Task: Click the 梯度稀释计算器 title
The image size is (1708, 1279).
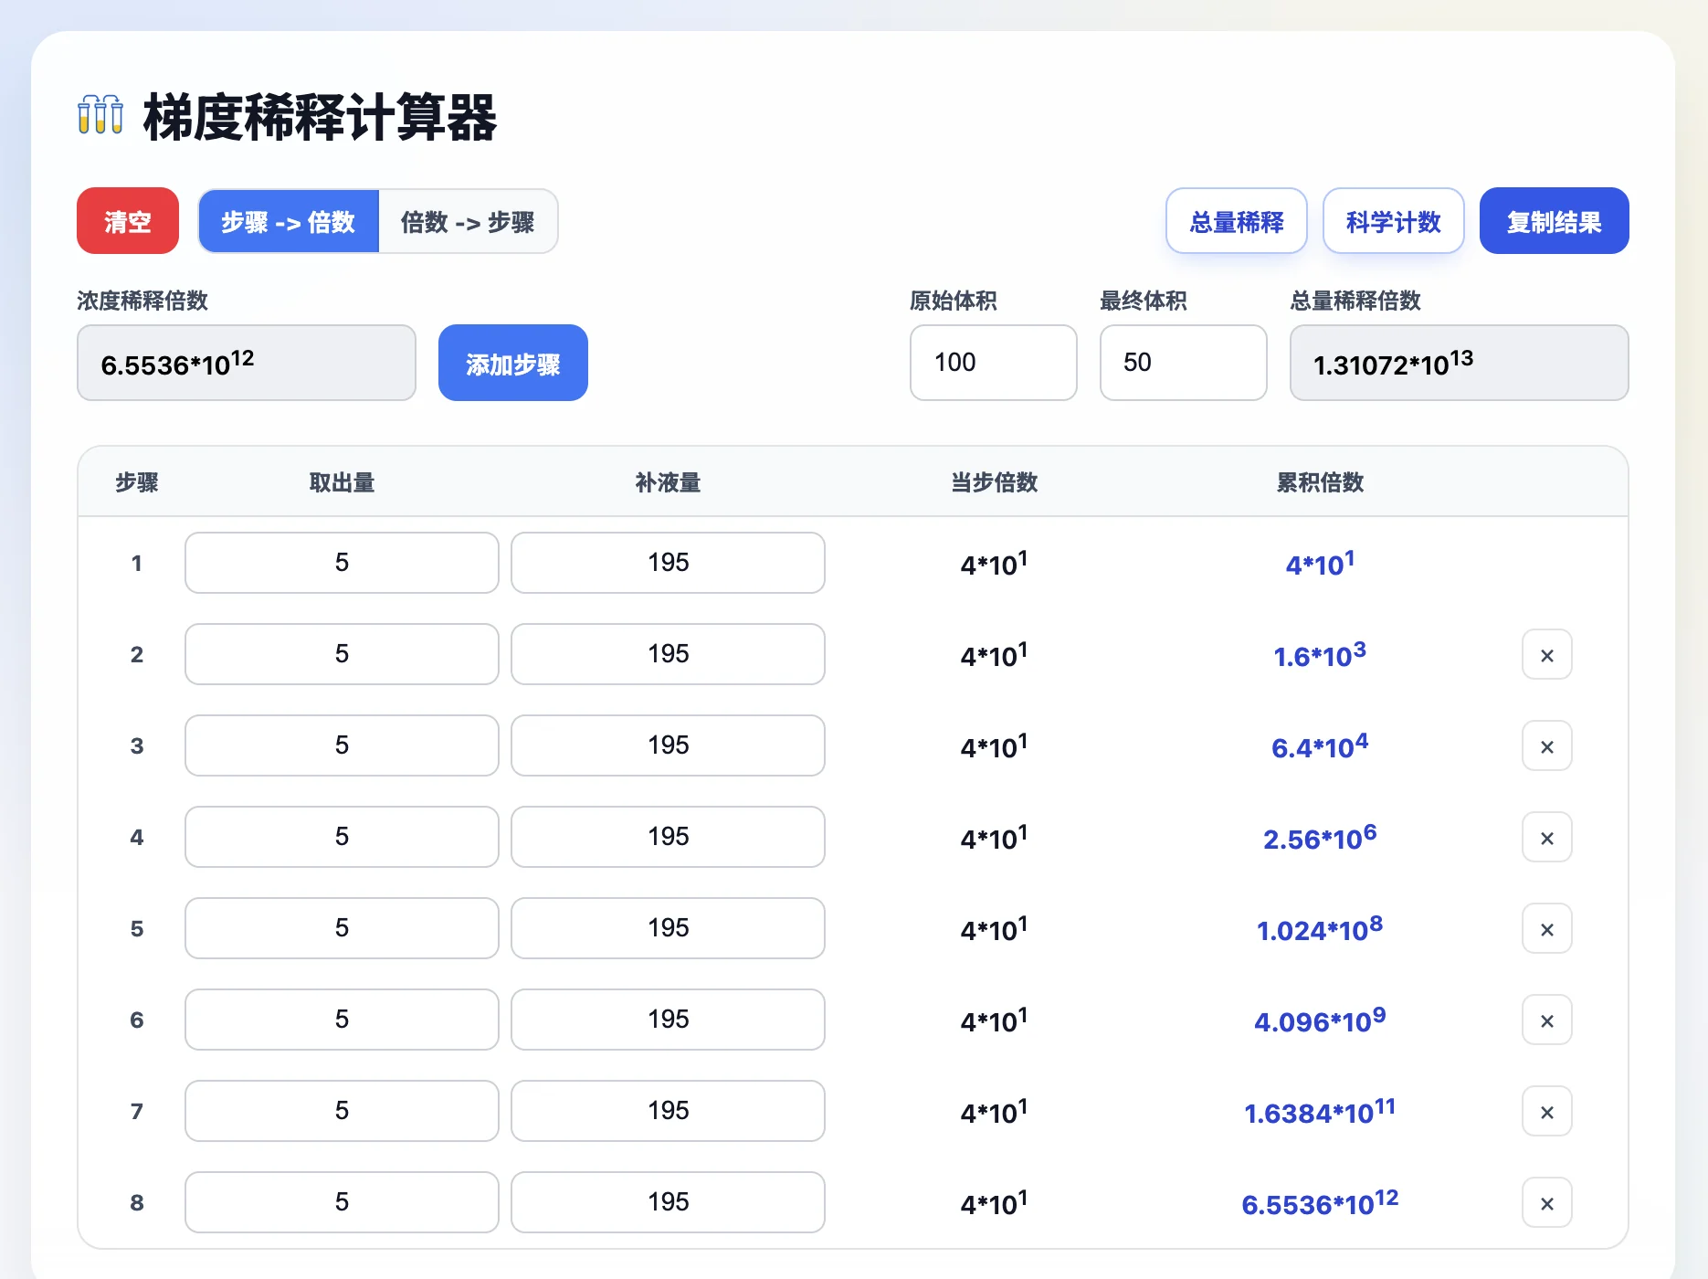Action: [x=320, y=117]
